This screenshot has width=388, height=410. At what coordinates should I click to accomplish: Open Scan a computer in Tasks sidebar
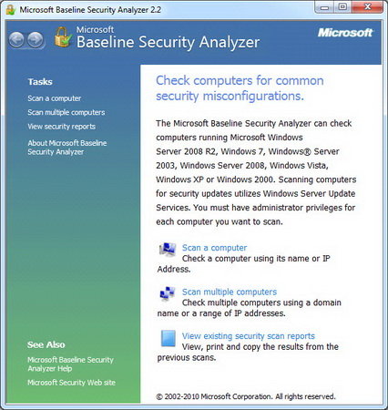(x=55, y=98)
